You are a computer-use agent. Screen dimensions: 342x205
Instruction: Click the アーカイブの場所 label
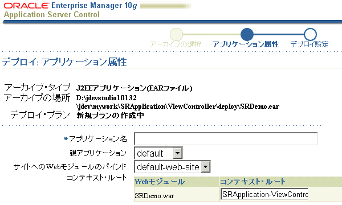37,98
